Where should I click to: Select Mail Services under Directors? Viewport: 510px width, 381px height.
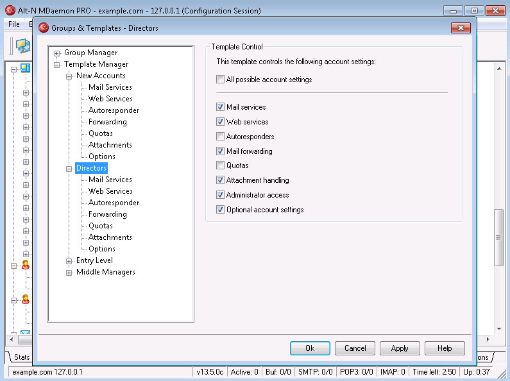(x=110, y=180)
